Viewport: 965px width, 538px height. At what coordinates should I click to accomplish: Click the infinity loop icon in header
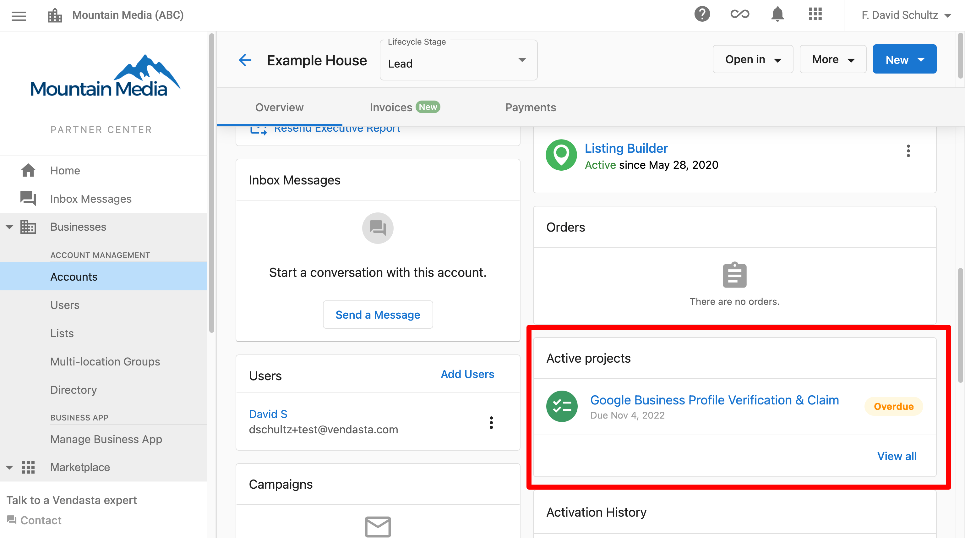(x=740, y=14)
